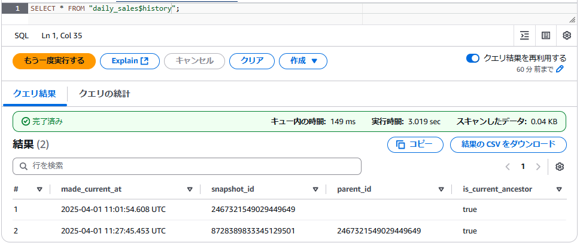Click pencil icon to edit reuse time
The width and height of the screenshot is (580, 243).
[x=560, y=69]
